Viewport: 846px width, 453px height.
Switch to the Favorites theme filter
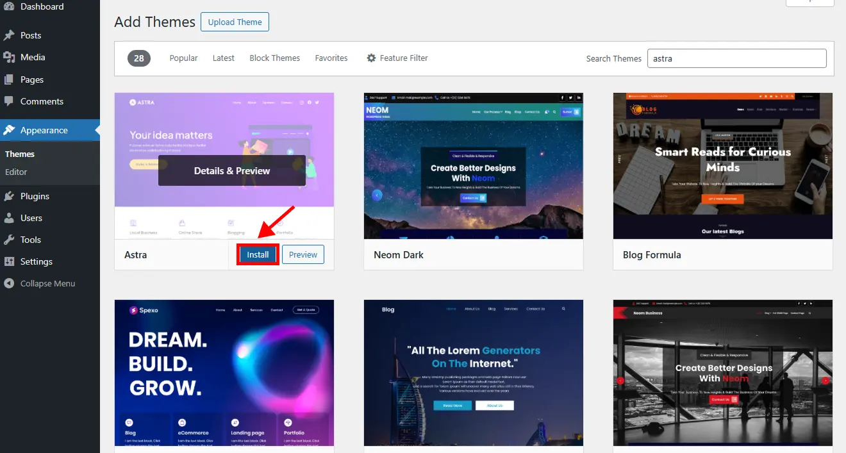pyautogui.click(x=331, y=58)
